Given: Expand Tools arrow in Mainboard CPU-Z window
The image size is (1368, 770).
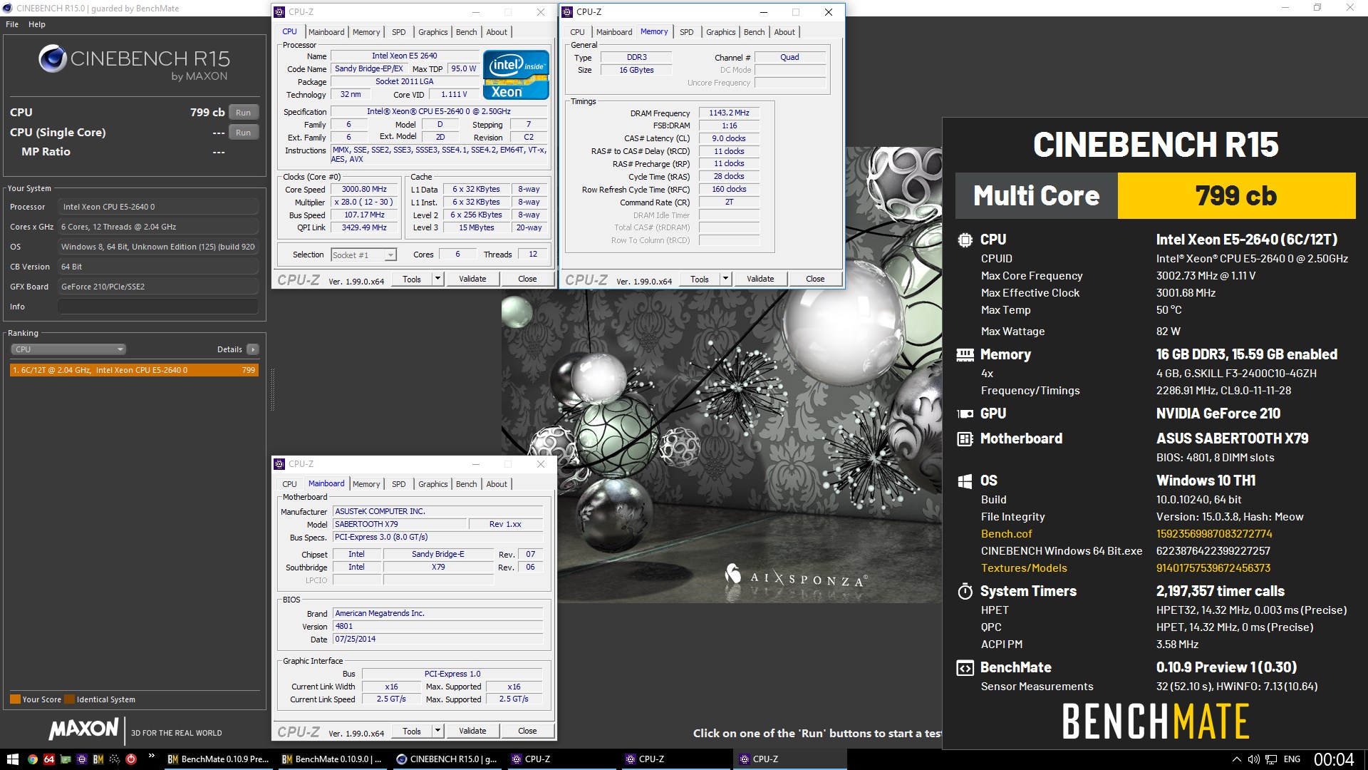Looking at the screenshot, I should [438, 731].
